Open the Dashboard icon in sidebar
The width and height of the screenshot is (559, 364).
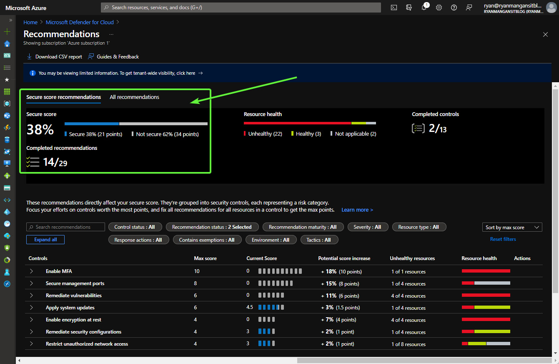tap(7, 56)
